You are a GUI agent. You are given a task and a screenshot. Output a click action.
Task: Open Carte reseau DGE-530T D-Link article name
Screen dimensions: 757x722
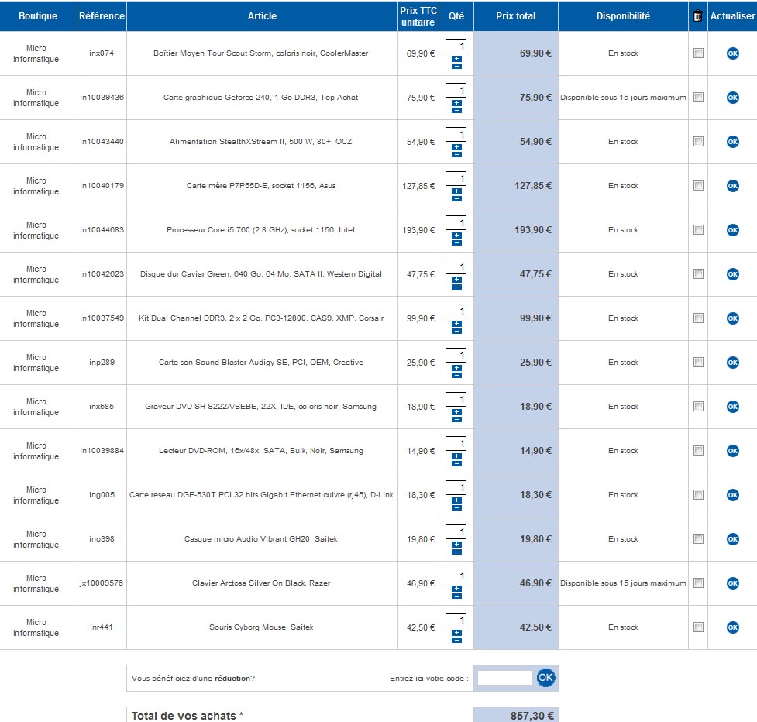pos(262,495)
